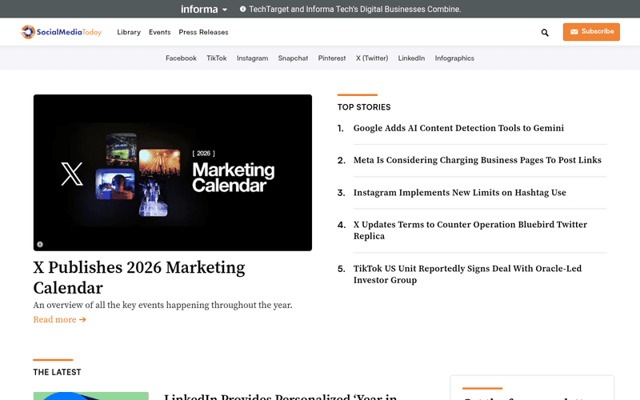Viewport: 640px width, 400px height.
Task: Open the X Marketing Calendar hero image
Action: click(x=173, y=173)
